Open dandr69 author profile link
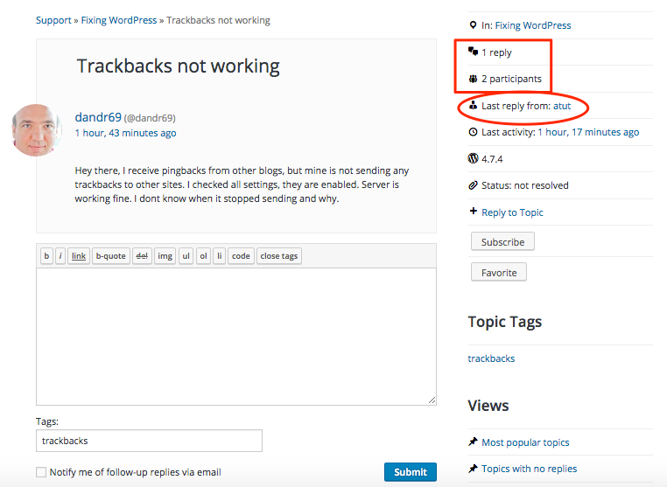The width and height of the screenshot is (667, 487). [98, 117]
